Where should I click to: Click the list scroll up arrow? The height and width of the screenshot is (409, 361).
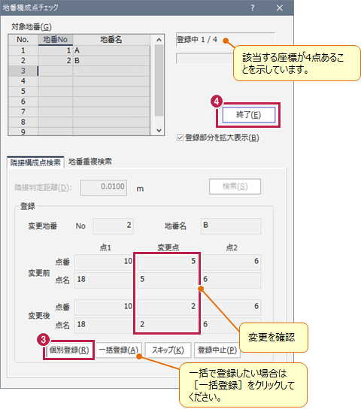coord(159,40)
